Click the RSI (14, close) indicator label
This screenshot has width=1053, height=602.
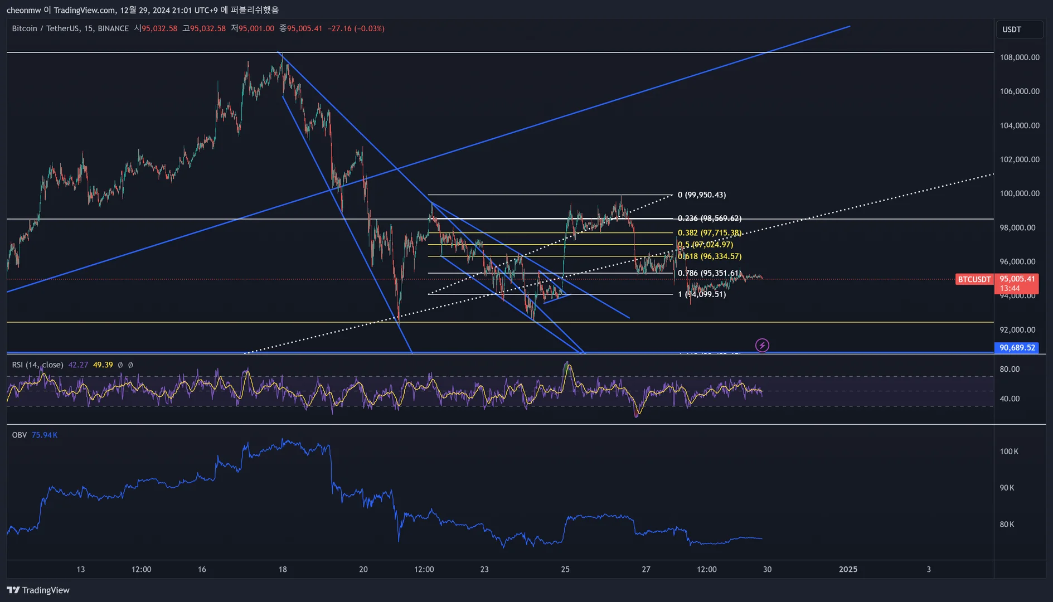37,365
